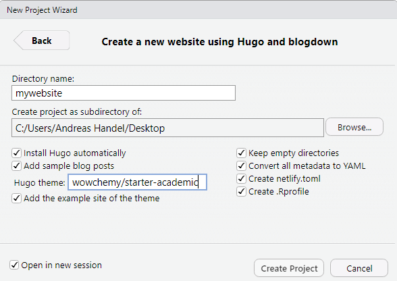The height and width of the screenshot is (281, 397).
Task: Click the Keep empty directories label
Action: tap(294, 153)
